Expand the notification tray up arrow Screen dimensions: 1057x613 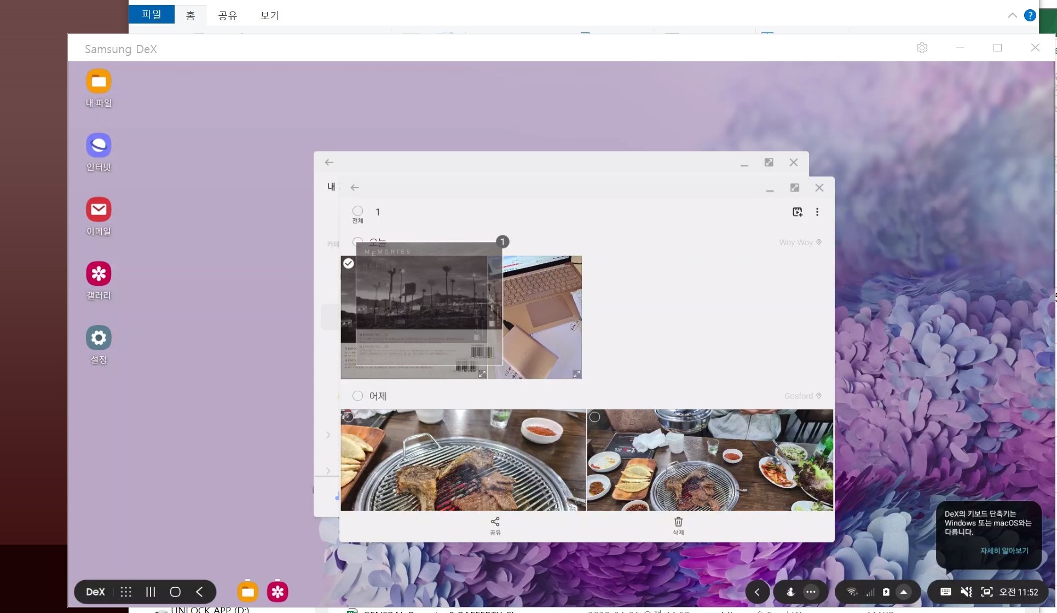tap(904, 592)
